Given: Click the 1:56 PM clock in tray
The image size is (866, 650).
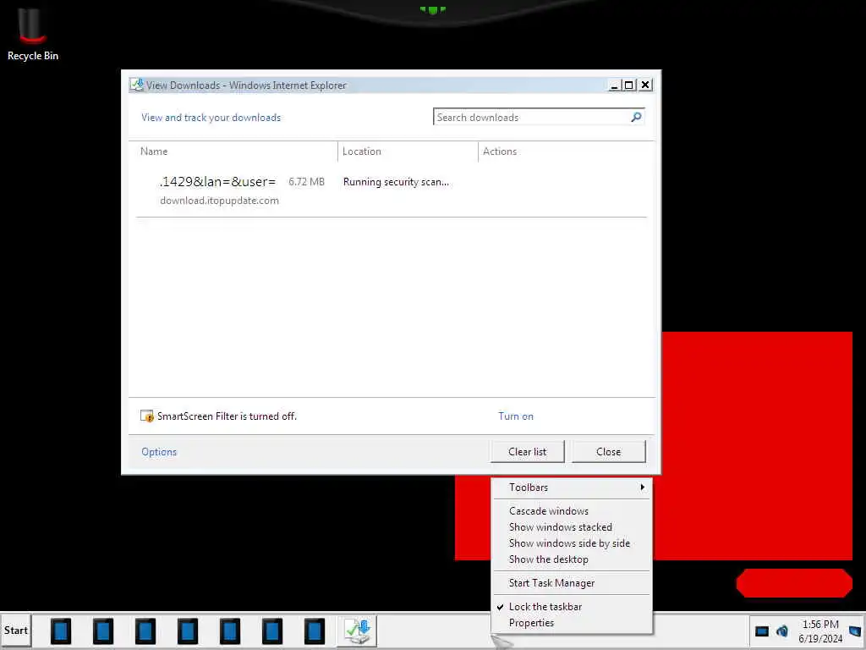Looking at the screenshot, I should (820, 624).
